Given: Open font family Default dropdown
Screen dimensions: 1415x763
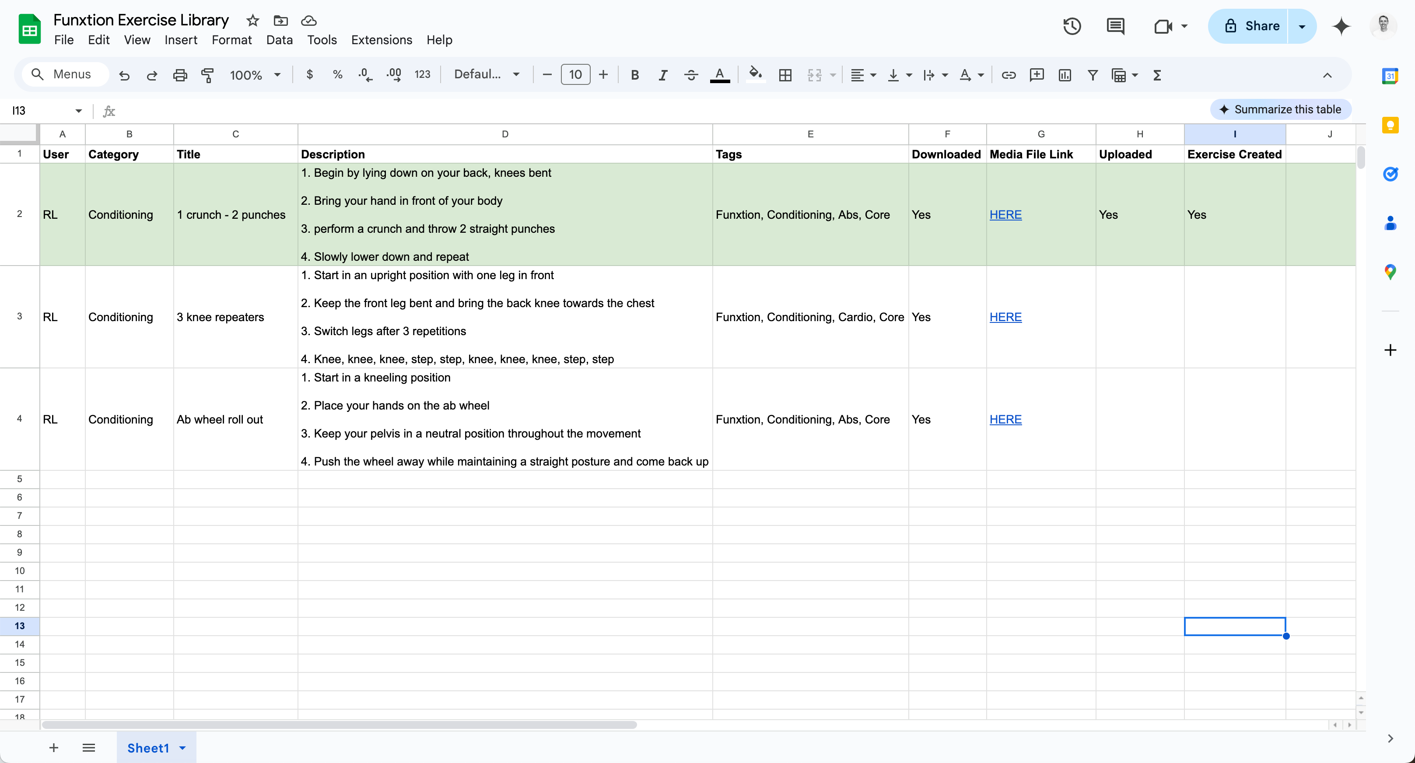Looking at the screenshot, I should tap(487, 75).
